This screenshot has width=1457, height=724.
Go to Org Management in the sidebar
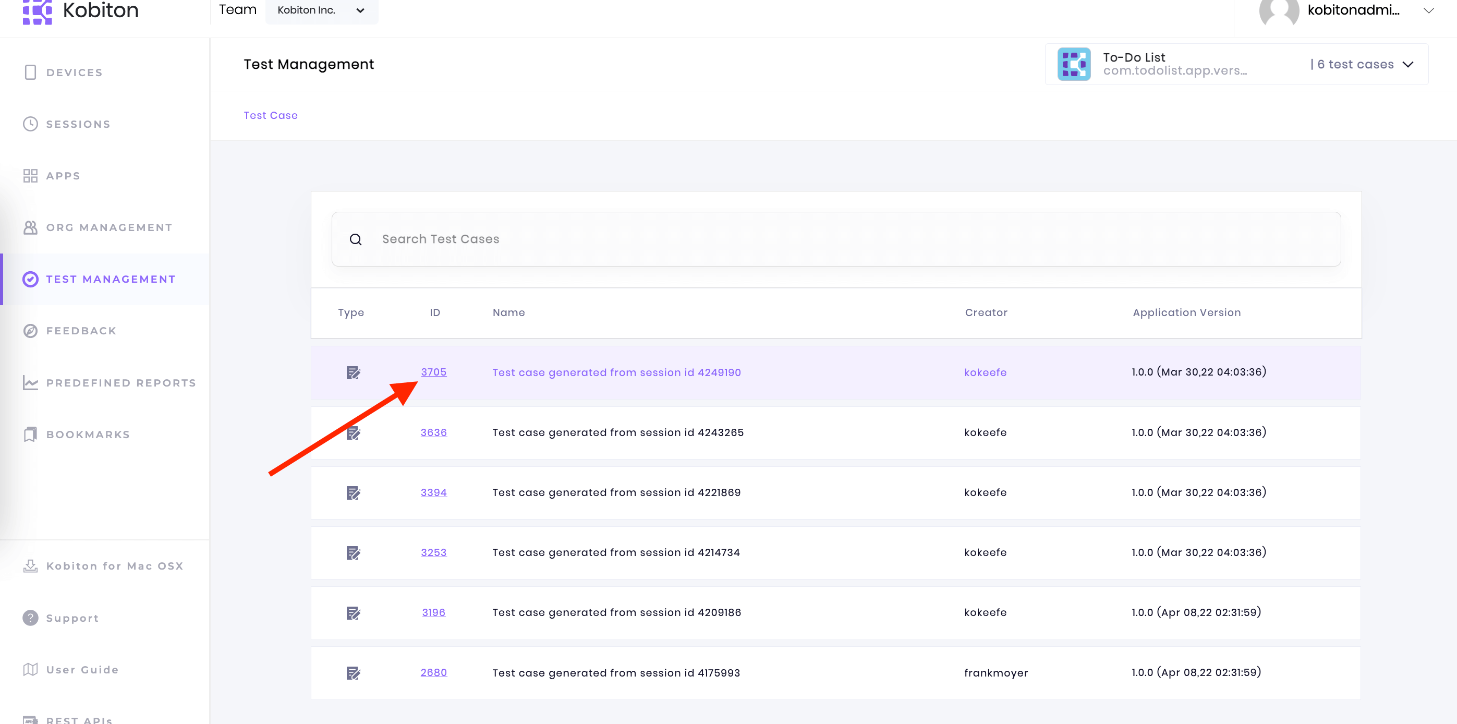109,227
